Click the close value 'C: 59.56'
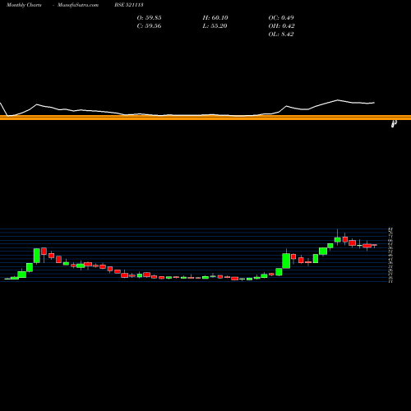Viewport: 411px width, 411px height. (149, 26)
